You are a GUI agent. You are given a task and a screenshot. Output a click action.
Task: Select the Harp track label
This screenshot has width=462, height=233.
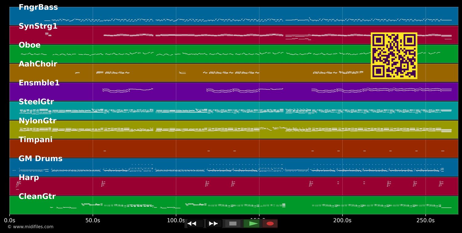(29, 178)
